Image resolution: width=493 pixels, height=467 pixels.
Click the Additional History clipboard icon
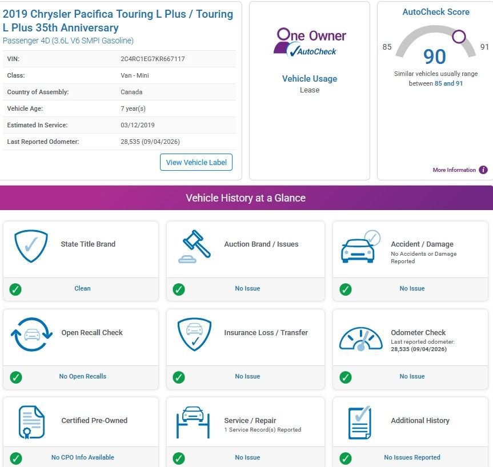pyautogui.click(x=360, y=422)
